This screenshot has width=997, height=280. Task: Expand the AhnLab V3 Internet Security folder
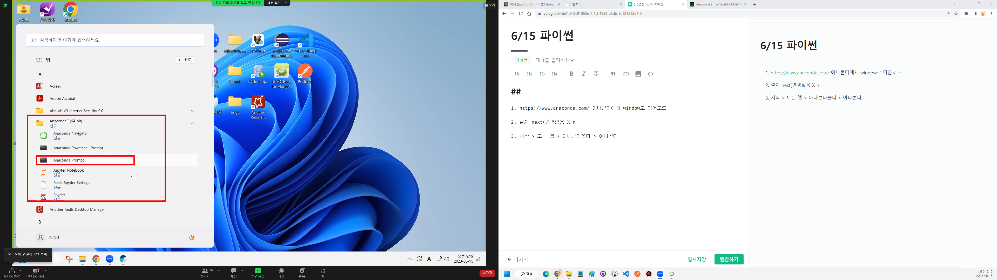tap(192, 111)
